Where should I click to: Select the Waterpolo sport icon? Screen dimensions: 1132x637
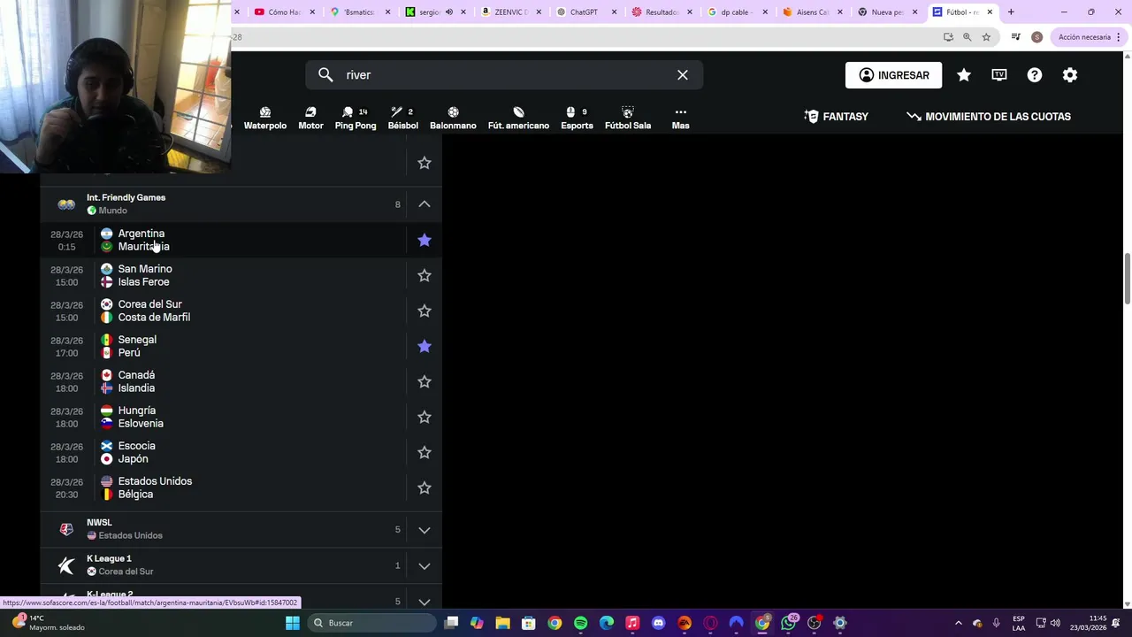(x=264, y=118)
